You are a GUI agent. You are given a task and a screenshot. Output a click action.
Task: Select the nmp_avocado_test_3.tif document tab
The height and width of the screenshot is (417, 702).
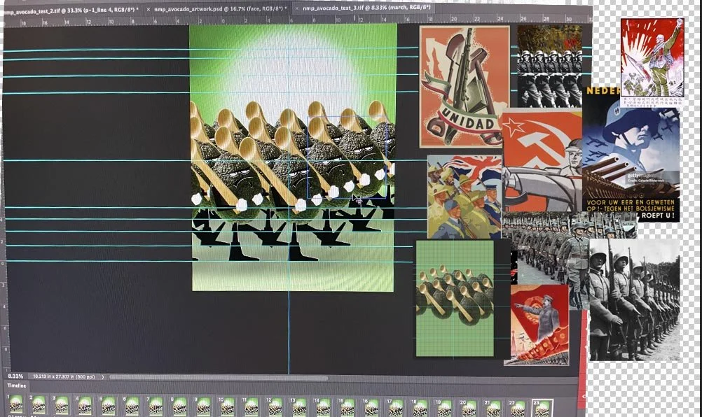[x=366, y=8]
